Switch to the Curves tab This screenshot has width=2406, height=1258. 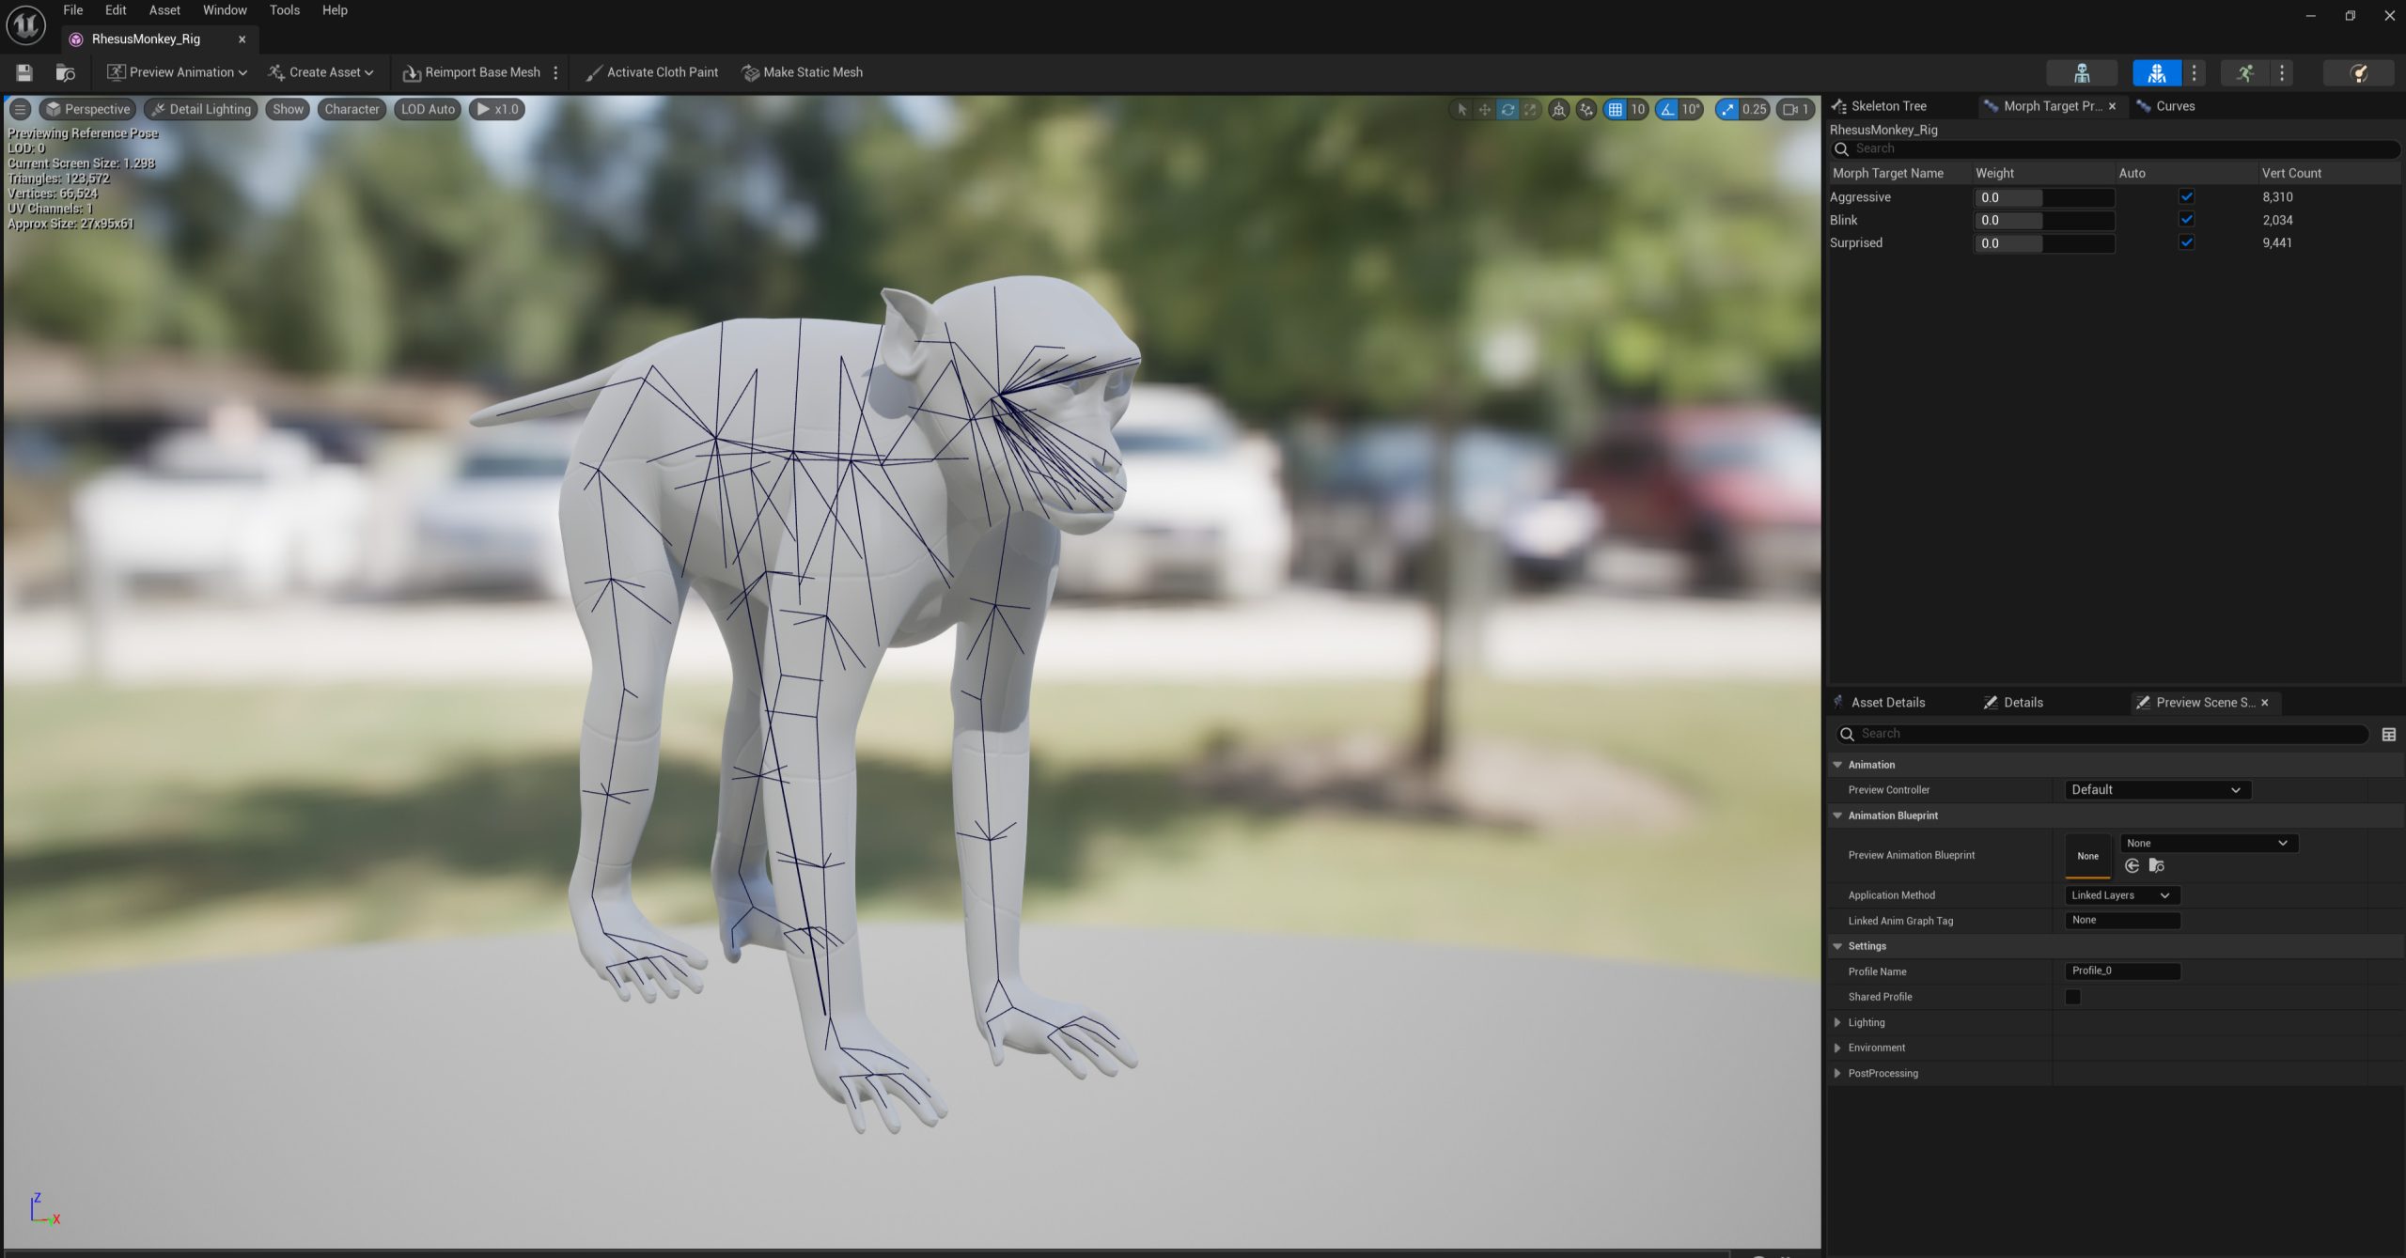2174,106
